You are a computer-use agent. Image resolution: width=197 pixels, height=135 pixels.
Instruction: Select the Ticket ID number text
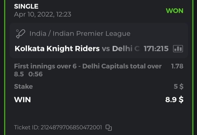click(71, 127)
